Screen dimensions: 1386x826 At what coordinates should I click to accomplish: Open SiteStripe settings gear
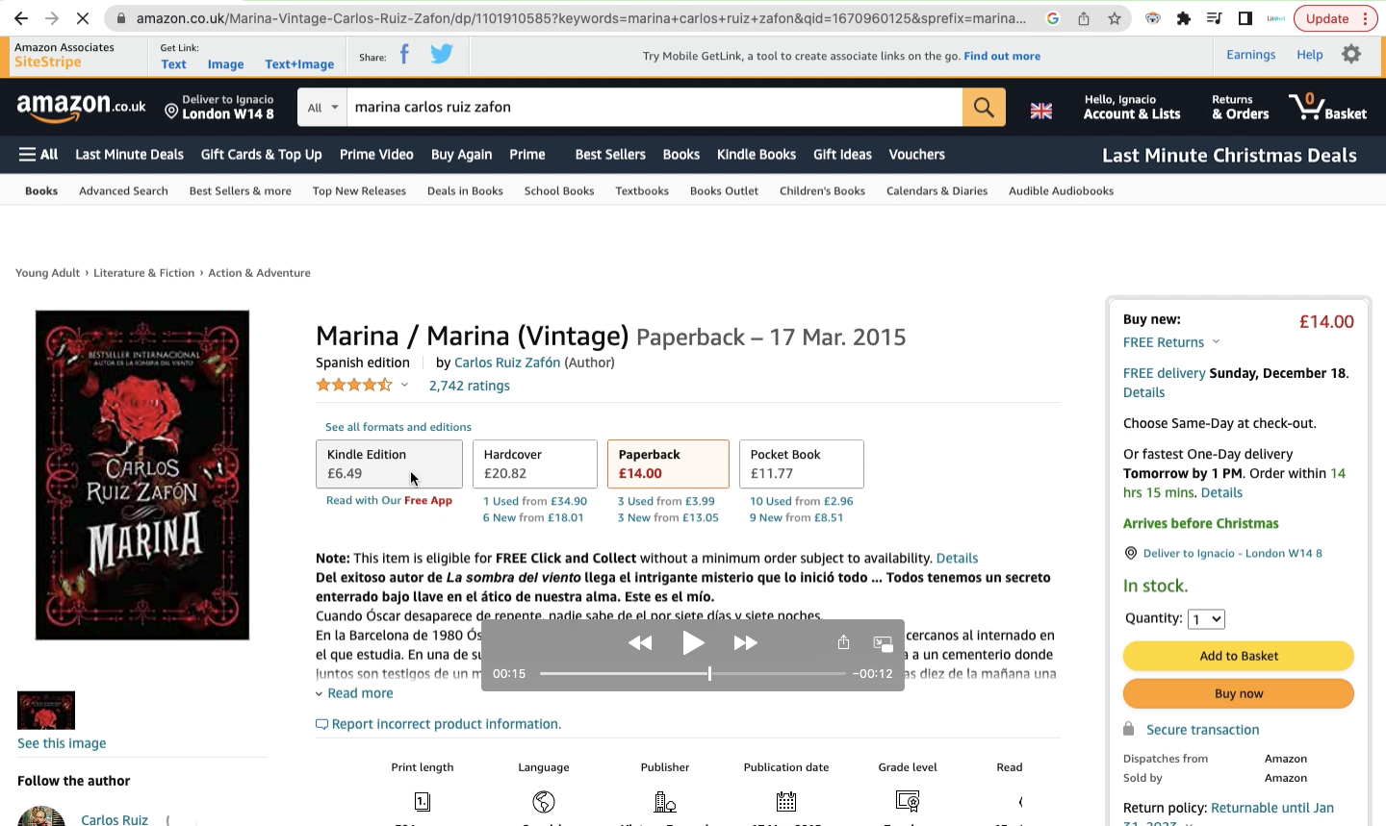click(1351, 55)
